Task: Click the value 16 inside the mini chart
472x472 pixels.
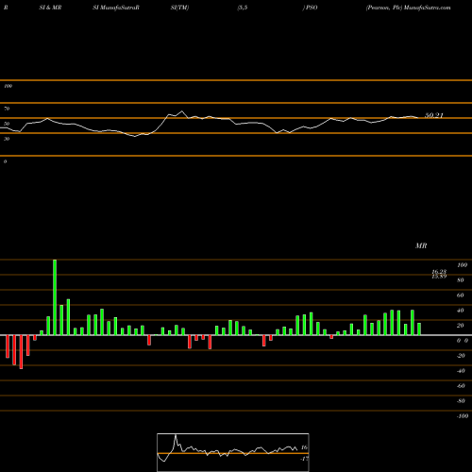Action: [x=304, y=447]
